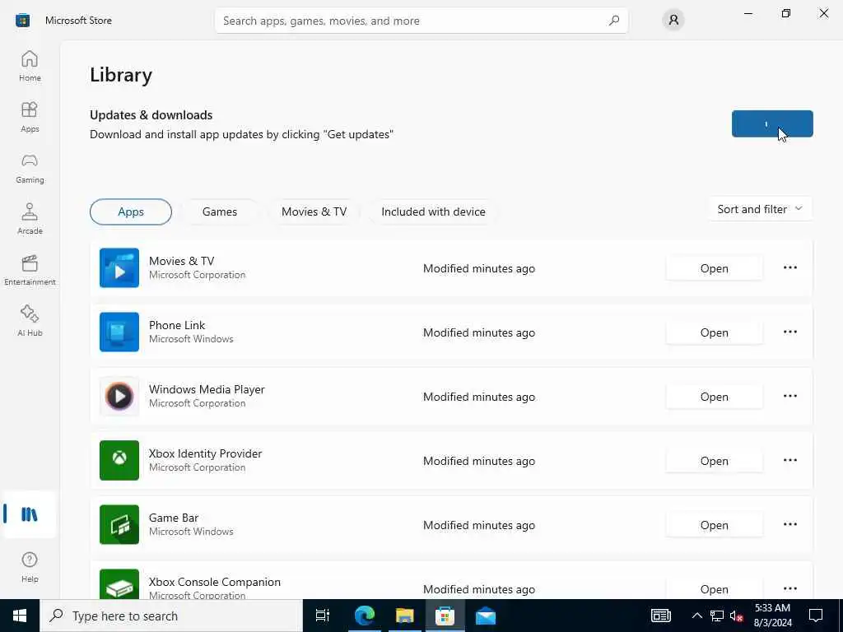Click the Game Bar app icon
This screenshot has height=632, width=843.
coord(119,524)
